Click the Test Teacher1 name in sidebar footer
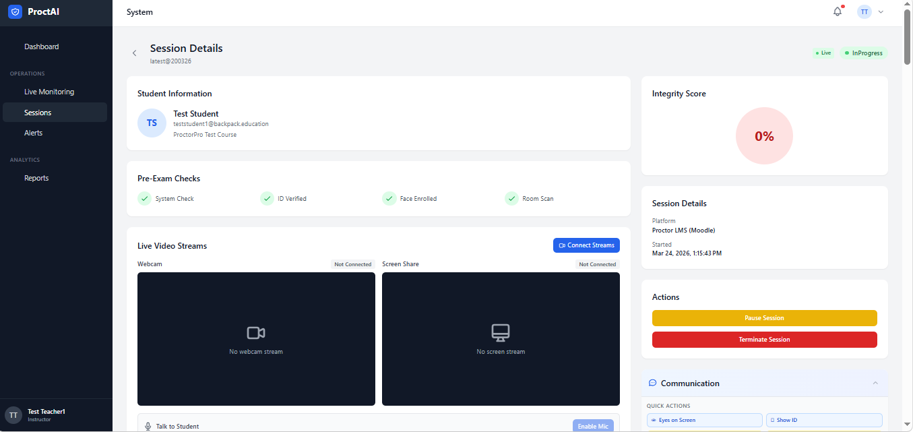Screen dimensions: 913x432 pyautogui.click(x=46, y=411)
